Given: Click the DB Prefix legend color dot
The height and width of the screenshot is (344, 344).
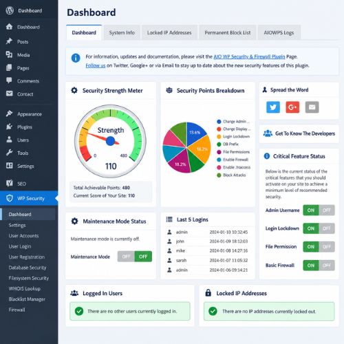Looking at the screenshot, I should 219,144.
